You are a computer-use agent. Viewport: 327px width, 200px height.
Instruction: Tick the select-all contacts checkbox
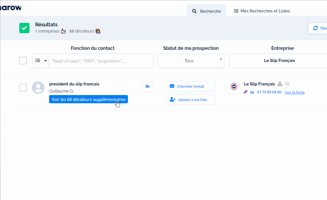click(x=23, y=61)
